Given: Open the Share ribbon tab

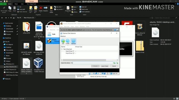Looking at the screenshot, I should [16, 4].
